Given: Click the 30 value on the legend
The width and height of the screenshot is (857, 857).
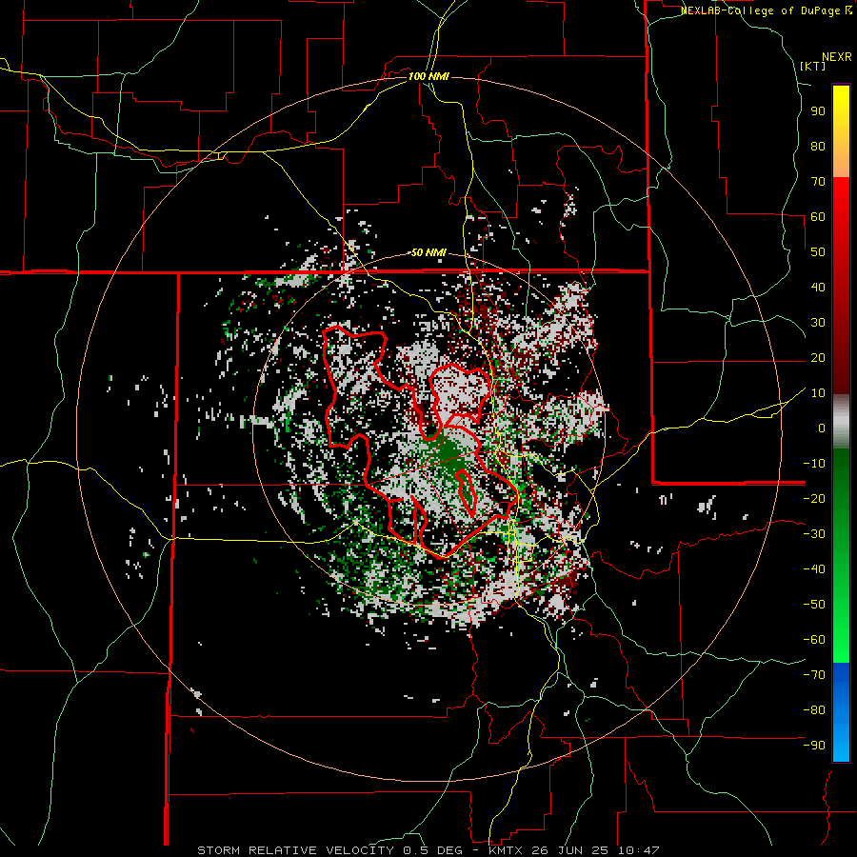Looking at the screenshot, I should click(818, 323).
